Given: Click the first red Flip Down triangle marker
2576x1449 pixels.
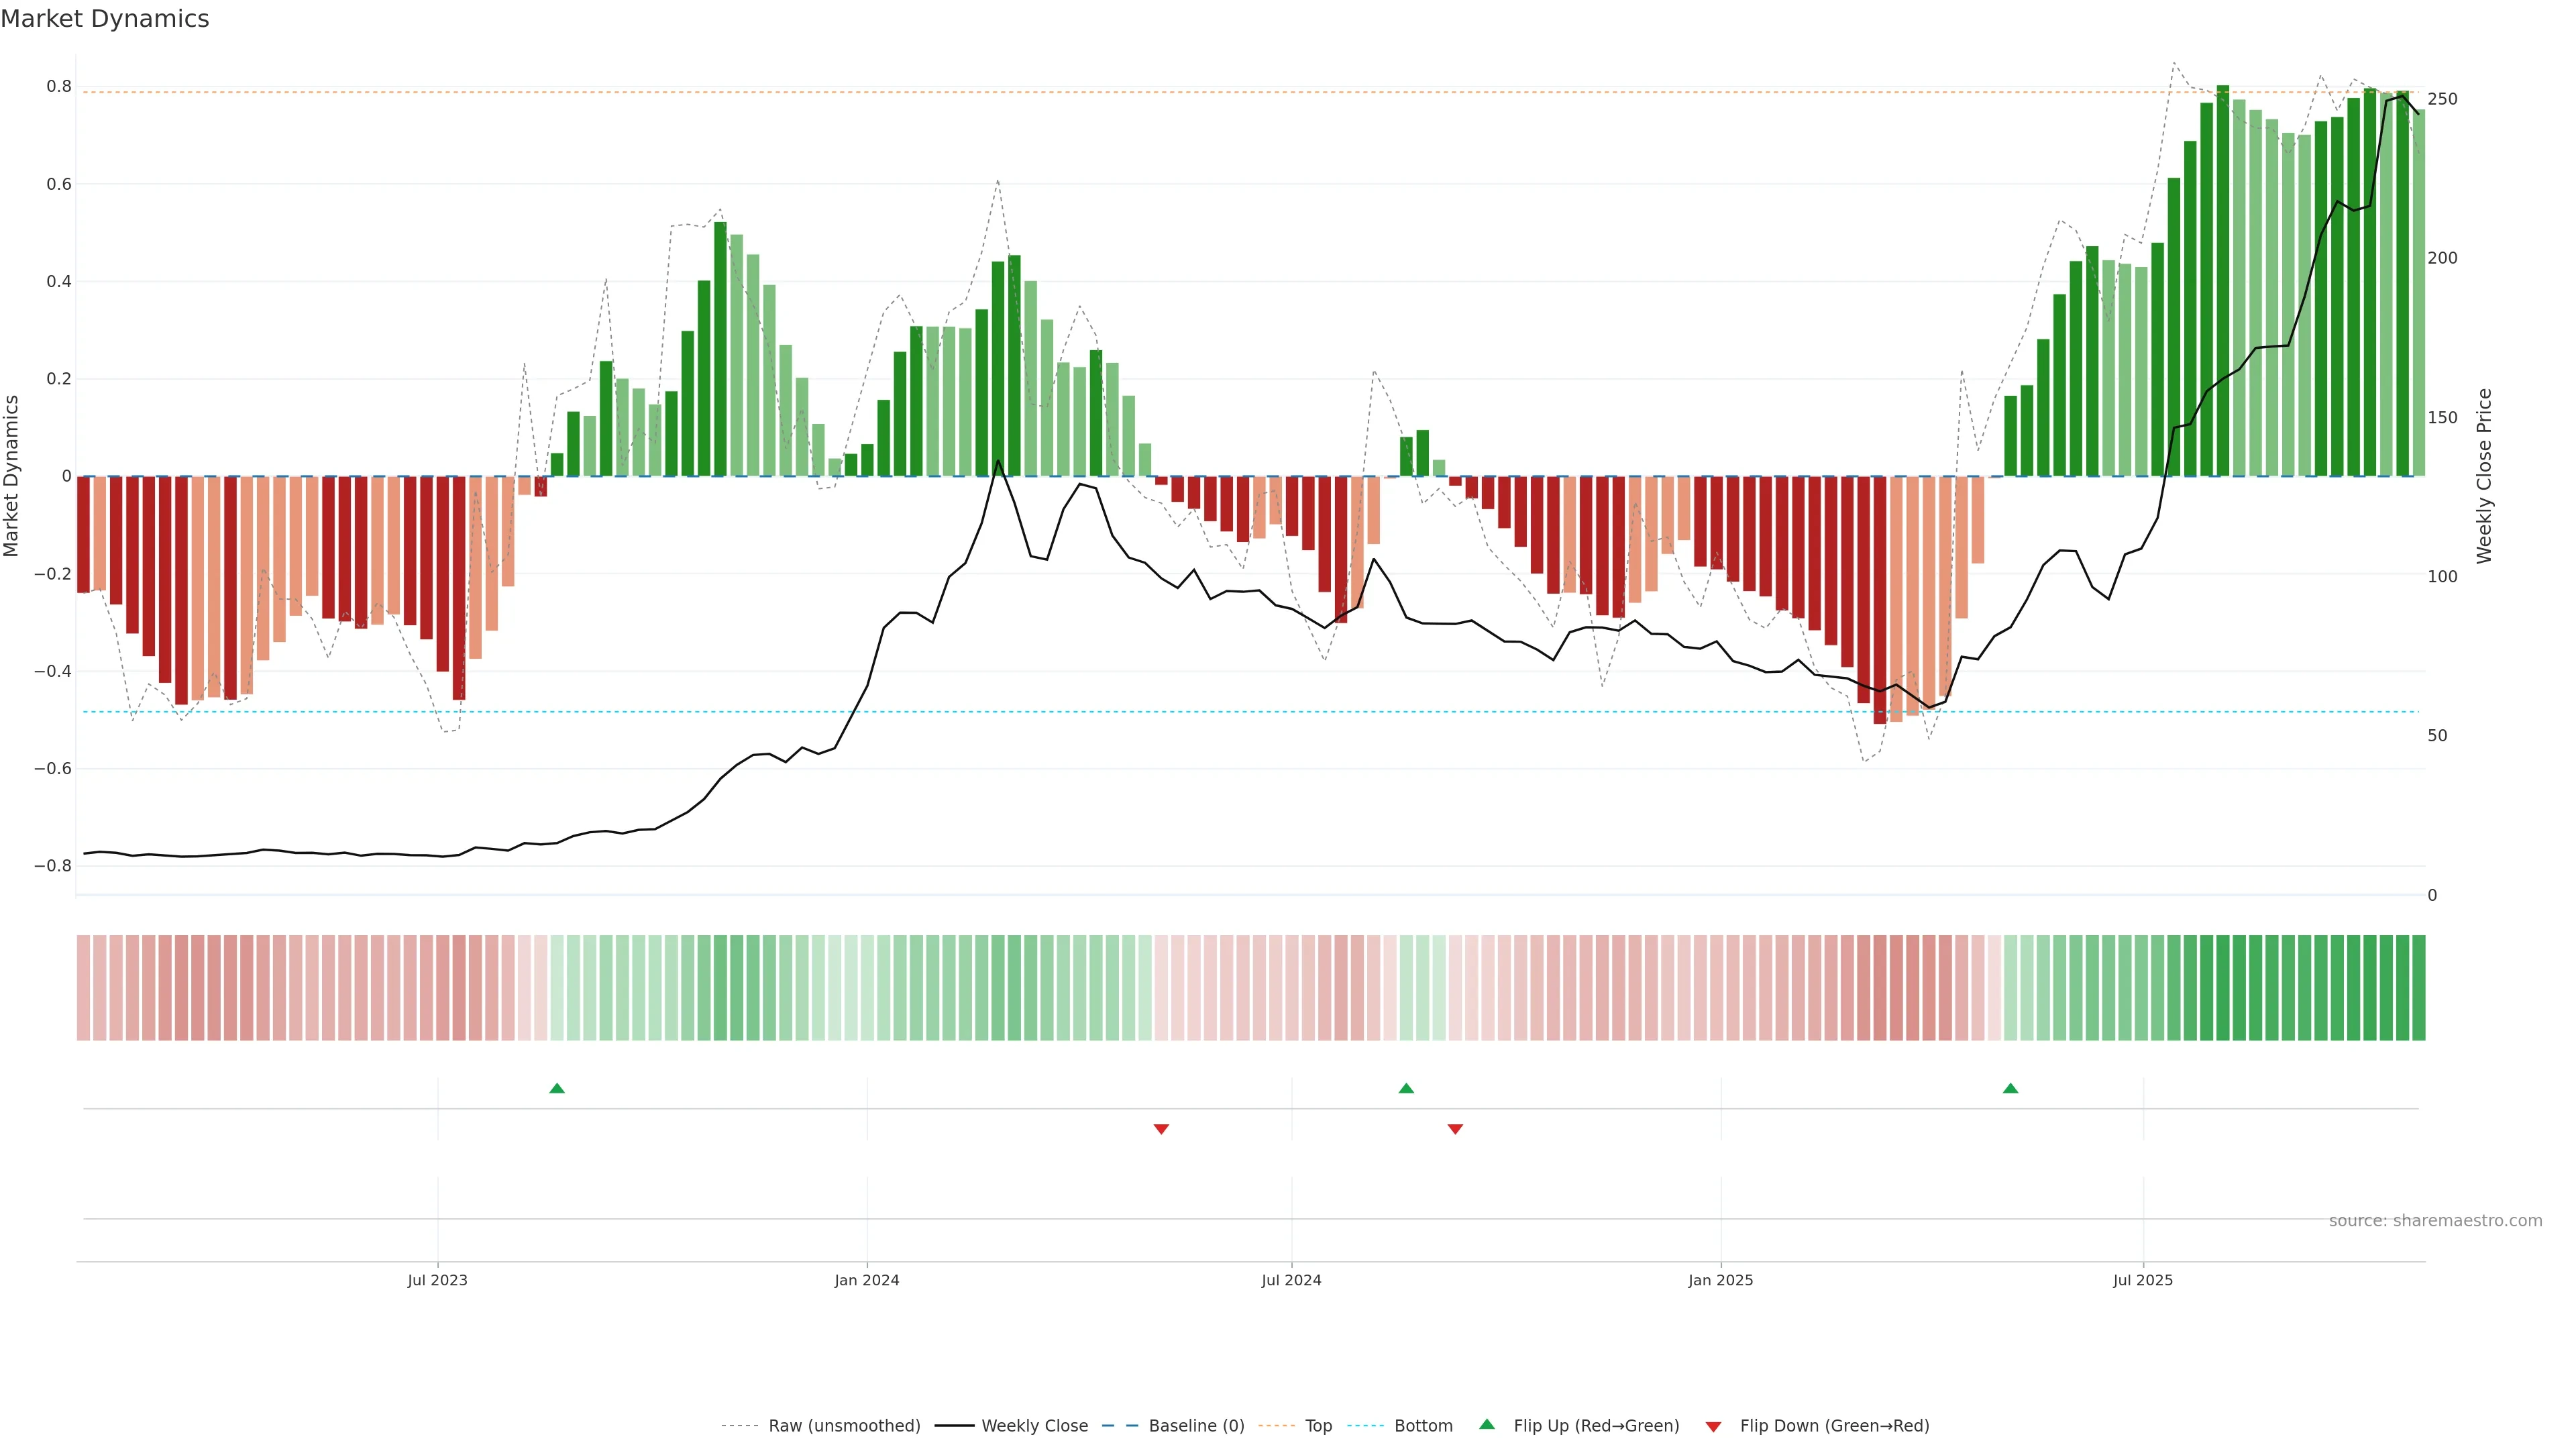Looking at the screenshot, I should [x=1161, y=1129].
